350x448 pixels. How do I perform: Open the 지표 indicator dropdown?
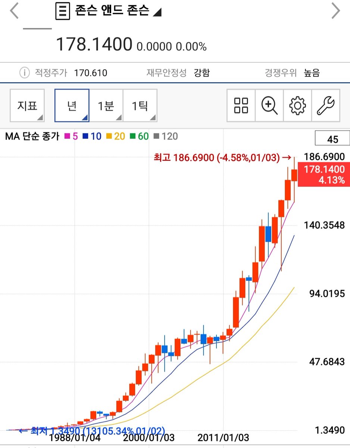(27, 106)
